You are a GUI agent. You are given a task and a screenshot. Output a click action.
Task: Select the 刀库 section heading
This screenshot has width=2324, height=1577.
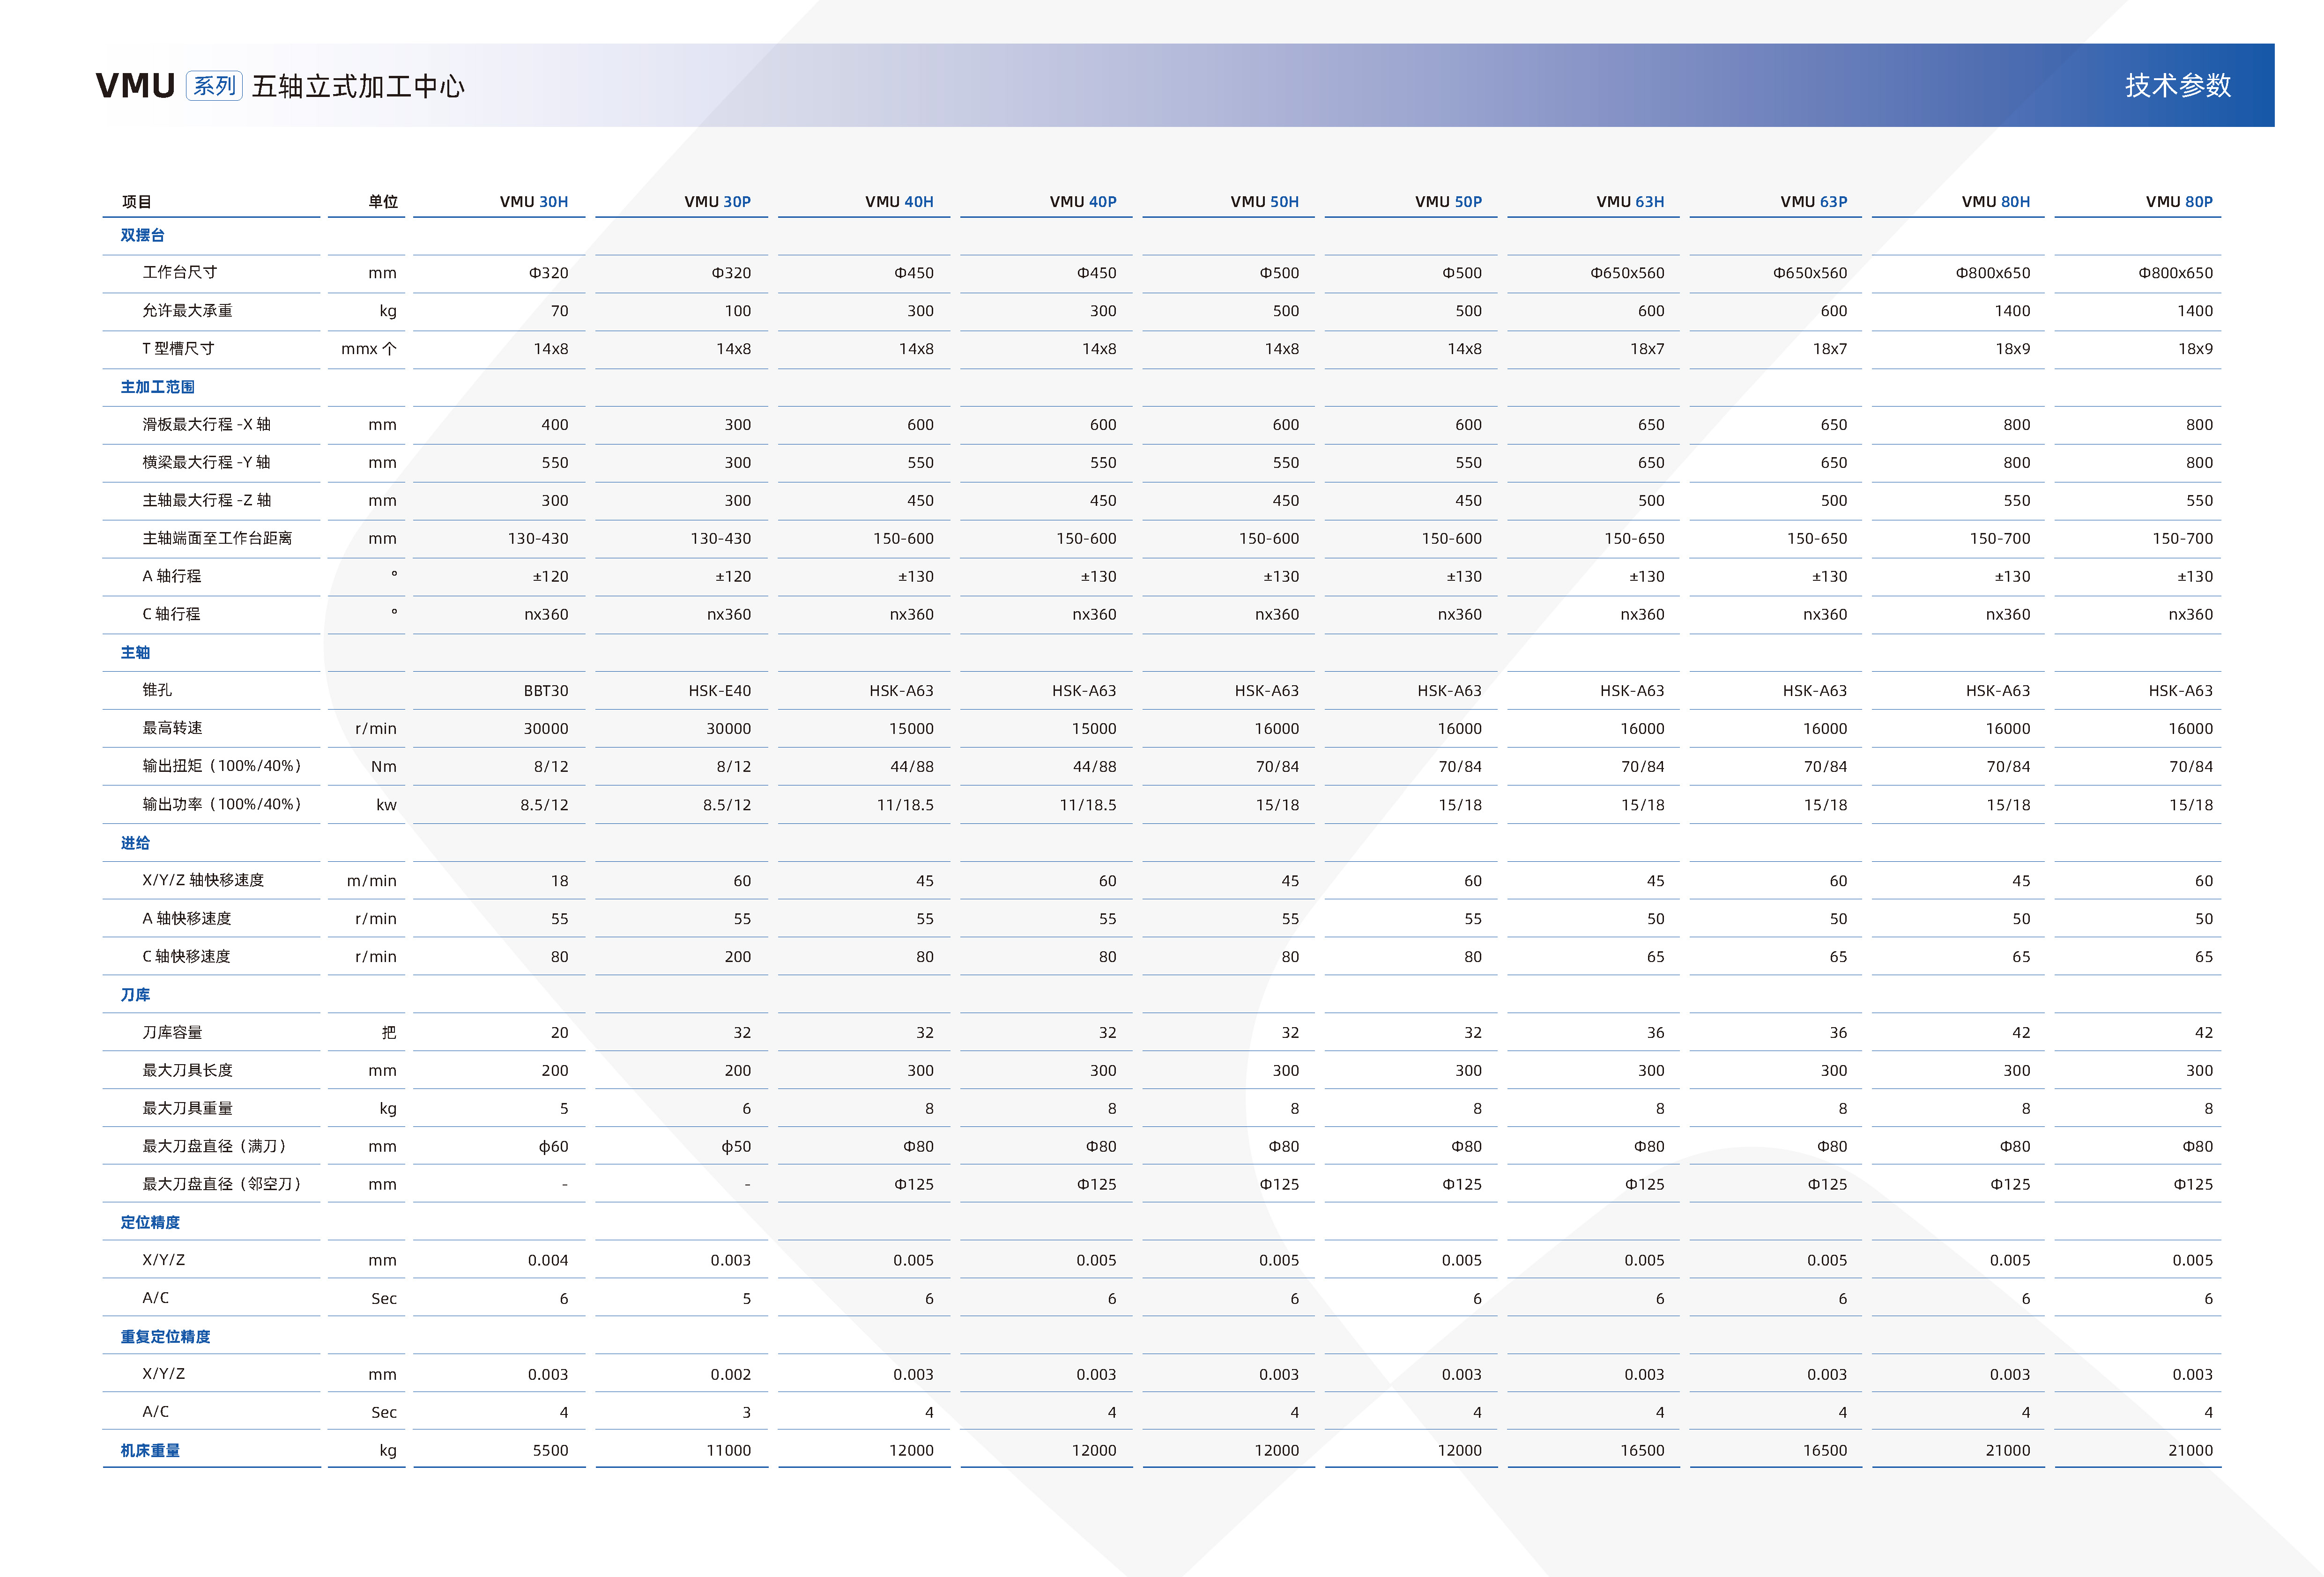(135, 995)
